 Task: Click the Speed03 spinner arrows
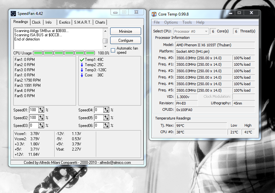click(x=41, y=125)
